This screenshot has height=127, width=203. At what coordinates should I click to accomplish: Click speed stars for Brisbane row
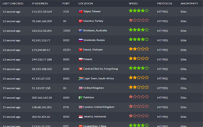point(139,30)
